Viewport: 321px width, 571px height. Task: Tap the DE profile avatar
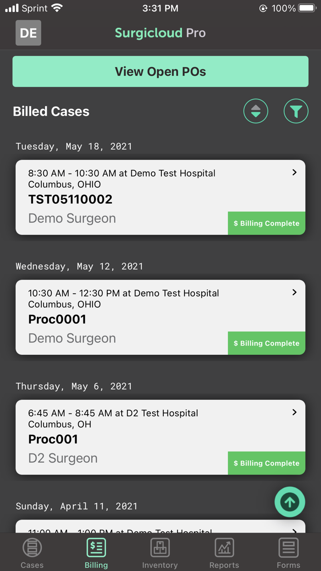pos(28,33)
